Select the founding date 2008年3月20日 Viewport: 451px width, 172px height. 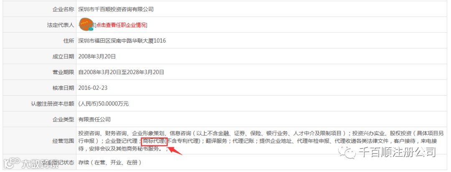tap(97, 56)
